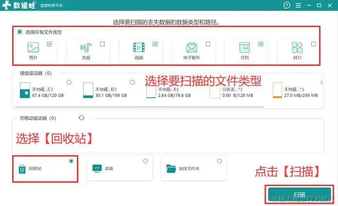The width and height of the screenshot is (338, 206).
Task: Uncheck the 文档 document checkbox
Action: coord(261,44)
